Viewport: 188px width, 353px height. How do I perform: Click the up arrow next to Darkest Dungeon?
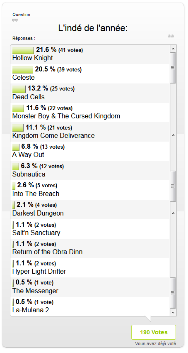pos(173,213)
